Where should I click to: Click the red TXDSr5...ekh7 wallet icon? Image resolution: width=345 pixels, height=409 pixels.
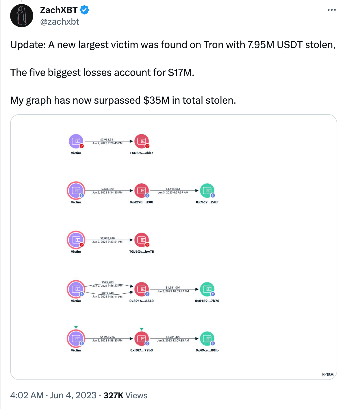pos(142,141)
